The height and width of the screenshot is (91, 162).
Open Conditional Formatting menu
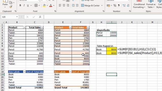(x=139, y=4)
